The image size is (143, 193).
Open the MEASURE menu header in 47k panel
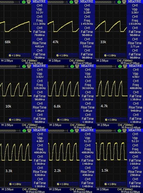pyautogui.click(x=87, y=2)
